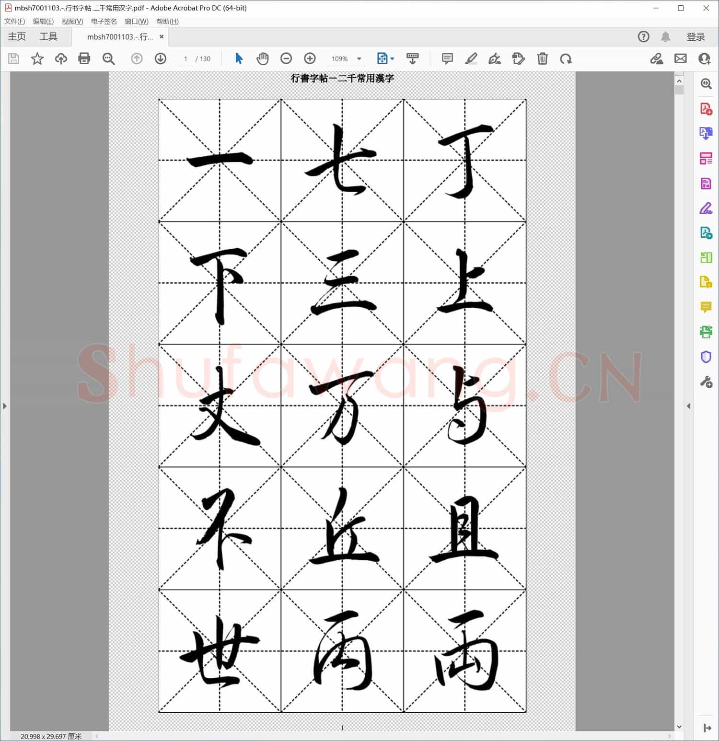
Task: Click the Add Comment sticky note icon
Action: (447, 58)
